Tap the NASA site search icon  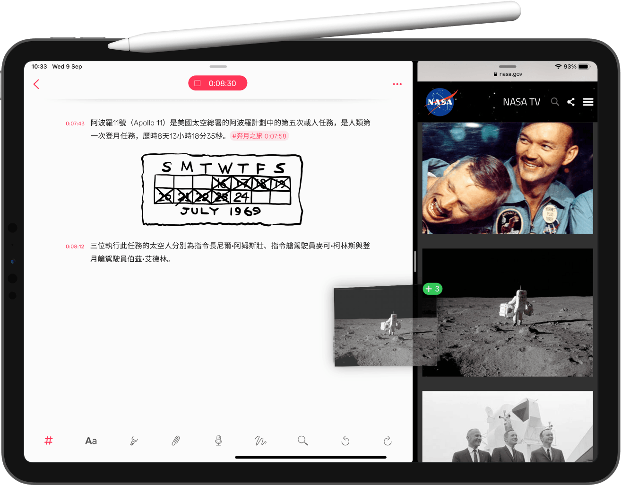[x=555, y=102]
